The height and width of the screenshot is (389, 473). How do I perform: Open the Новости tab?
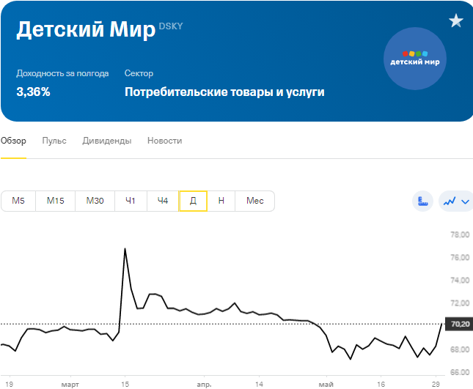click(x=164, y=141)
